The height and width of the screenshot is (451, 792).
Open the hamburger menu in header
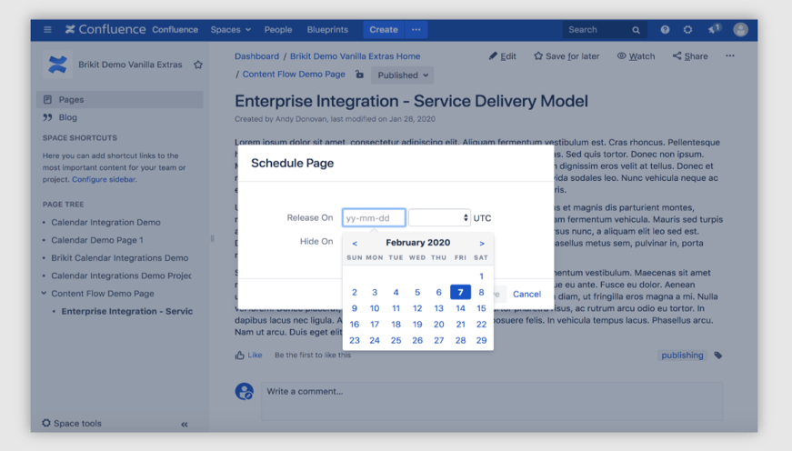tap(47, 30)
